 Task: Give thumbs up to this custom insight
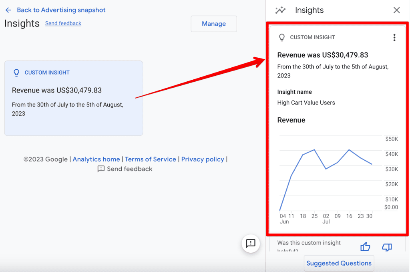click(x=365, y=247)
